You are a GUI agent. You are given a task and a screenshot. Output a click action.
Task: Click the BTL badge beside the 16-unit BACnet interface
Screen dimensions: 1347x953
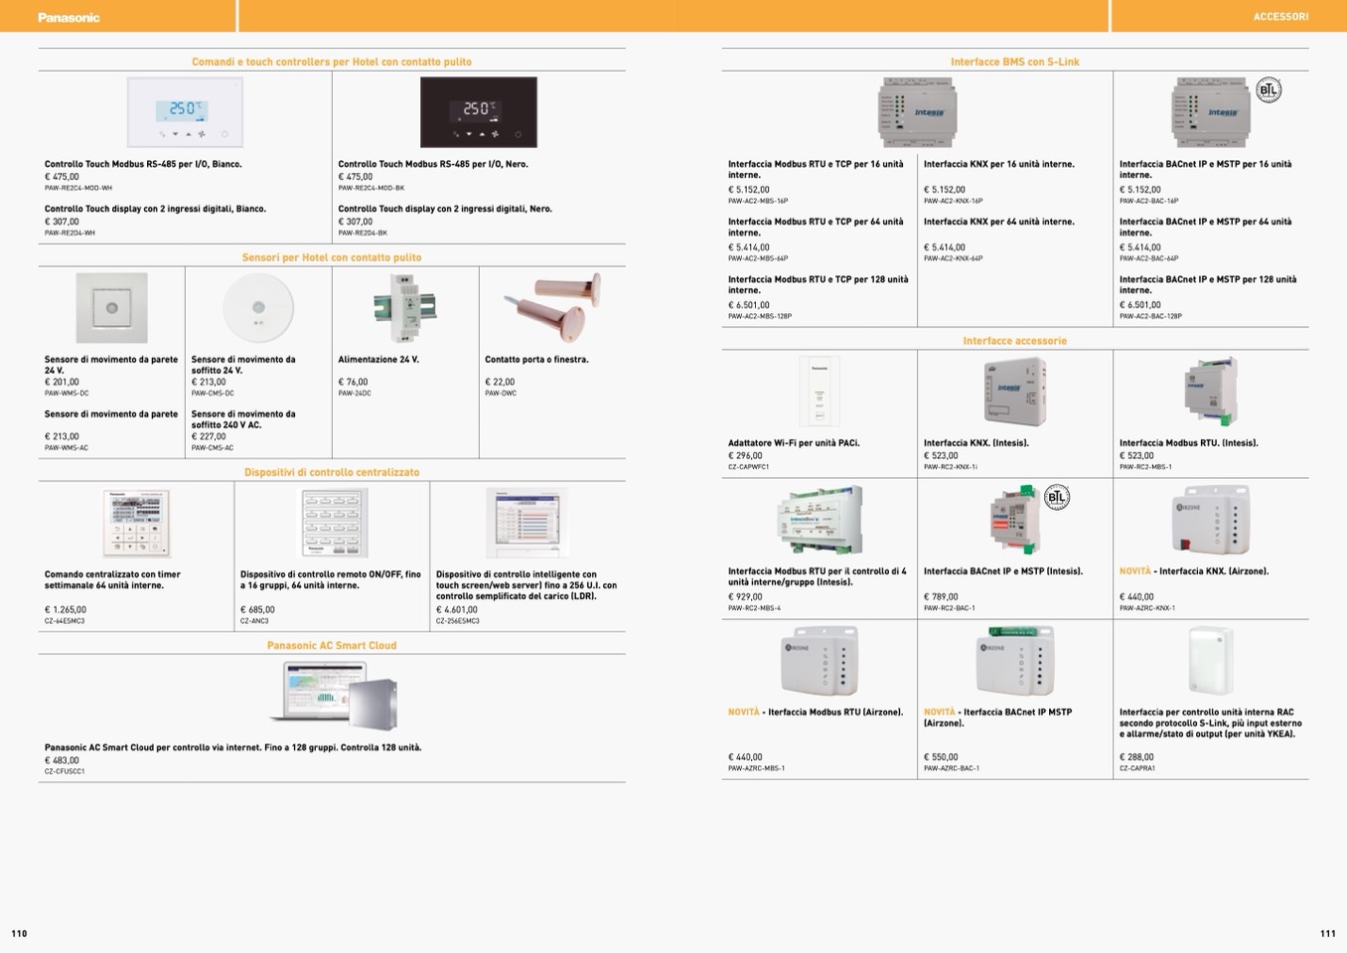pyautogui.click(x=1269, y=90)
